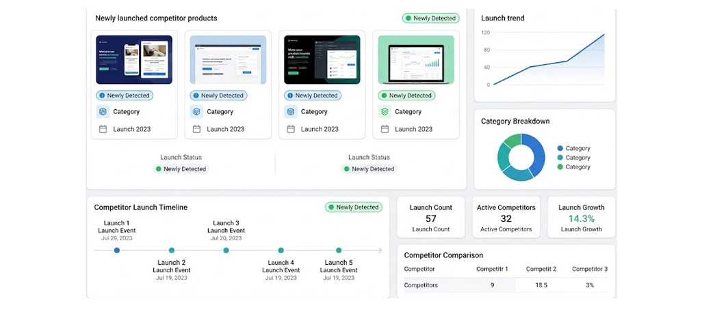Click the Launch trend line chart
Image resolution: width=702 pixels, height=318 pixels.
(x=549, y=59)
